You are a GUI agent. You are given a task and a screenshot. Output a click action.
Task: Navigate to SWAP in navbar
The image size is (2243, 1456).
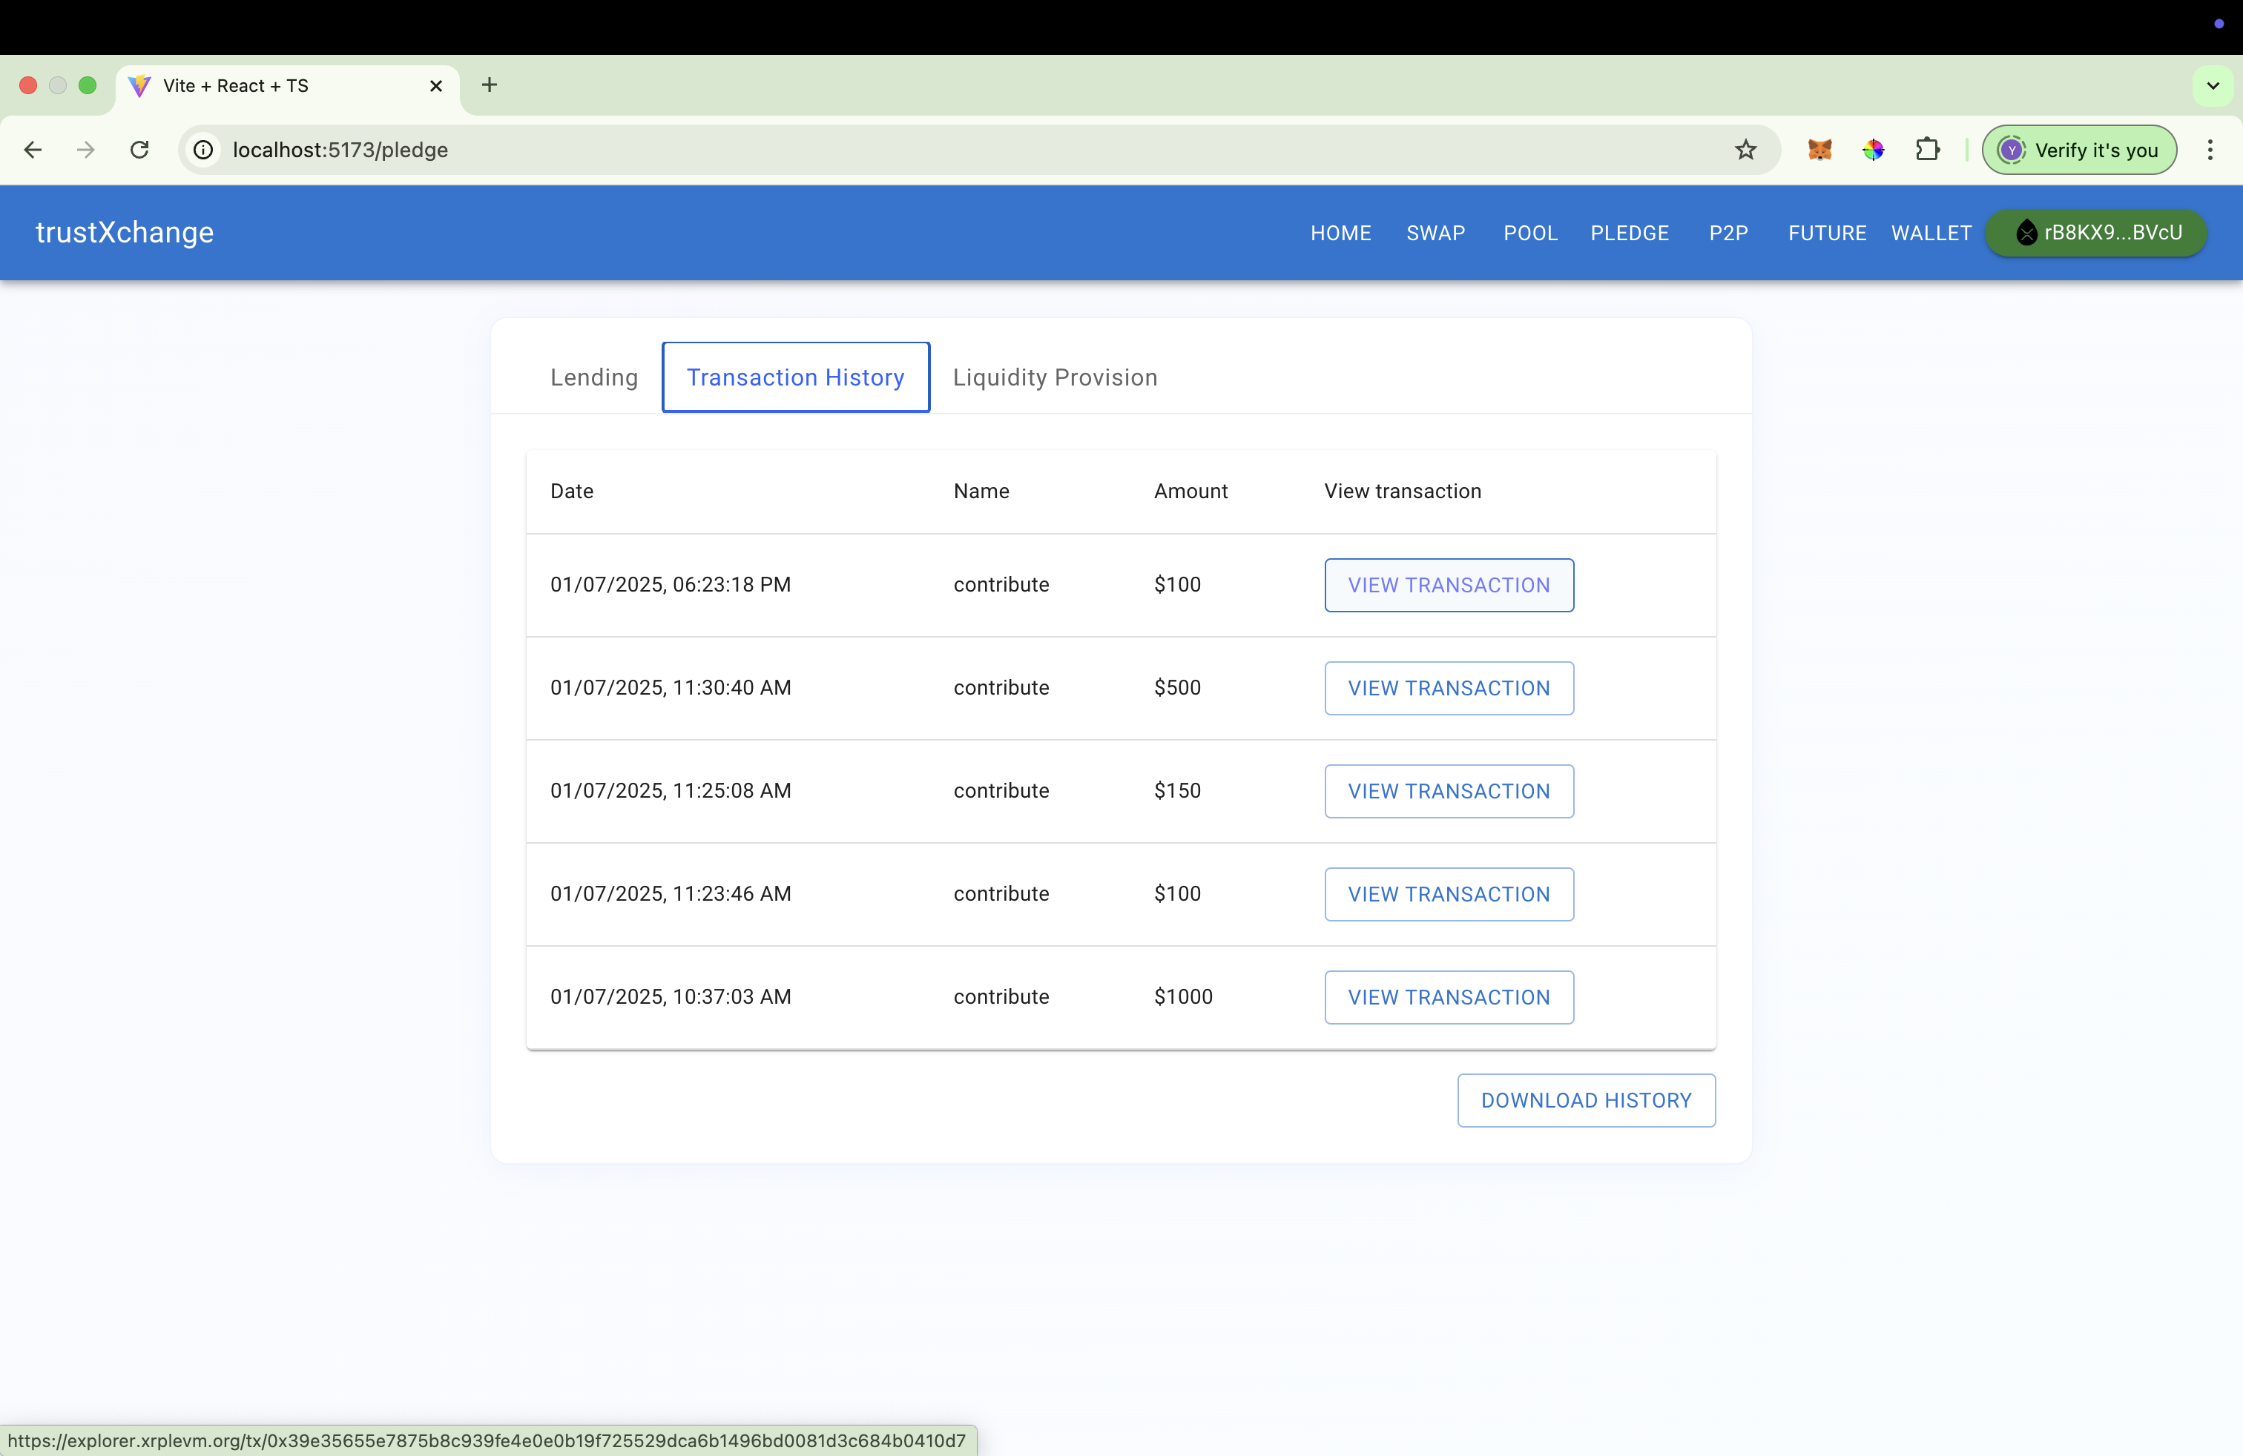pos(1435,233)
